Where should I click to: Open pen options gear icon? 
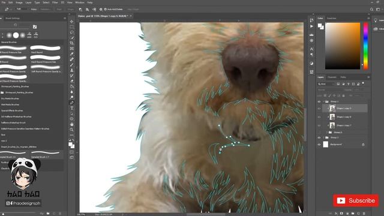point(101,10)
